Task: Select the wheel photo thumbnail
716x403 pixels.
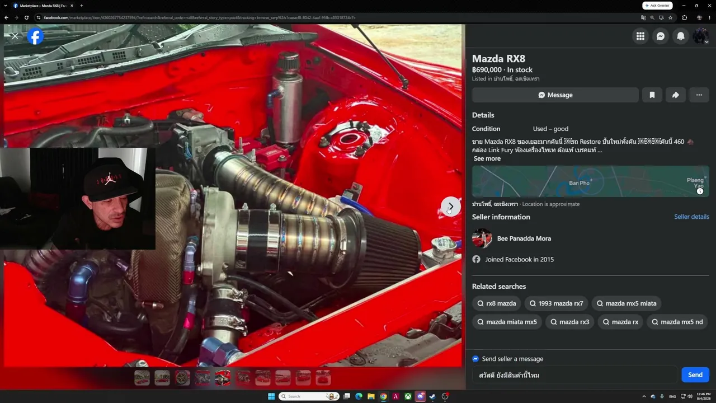Action: coord(182,378)
